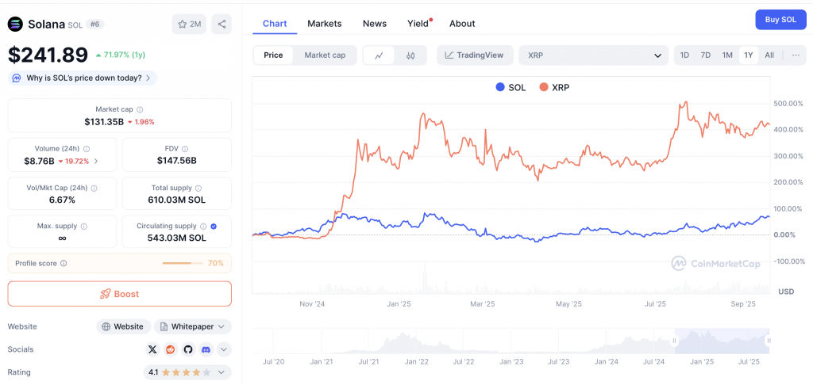This screenshot has width=813, height=385.
Task: Toggle the orange XRP legend marker
Action: tap(544, 87)
